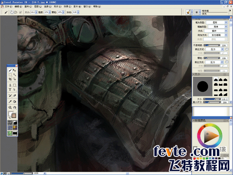Choose the wedge-shaped dab profile
The height and width of the screenshot is (175, 233).
tap(226, 94)
